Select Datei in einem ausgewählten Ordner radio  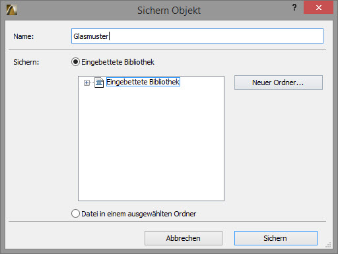pos(75,214)
